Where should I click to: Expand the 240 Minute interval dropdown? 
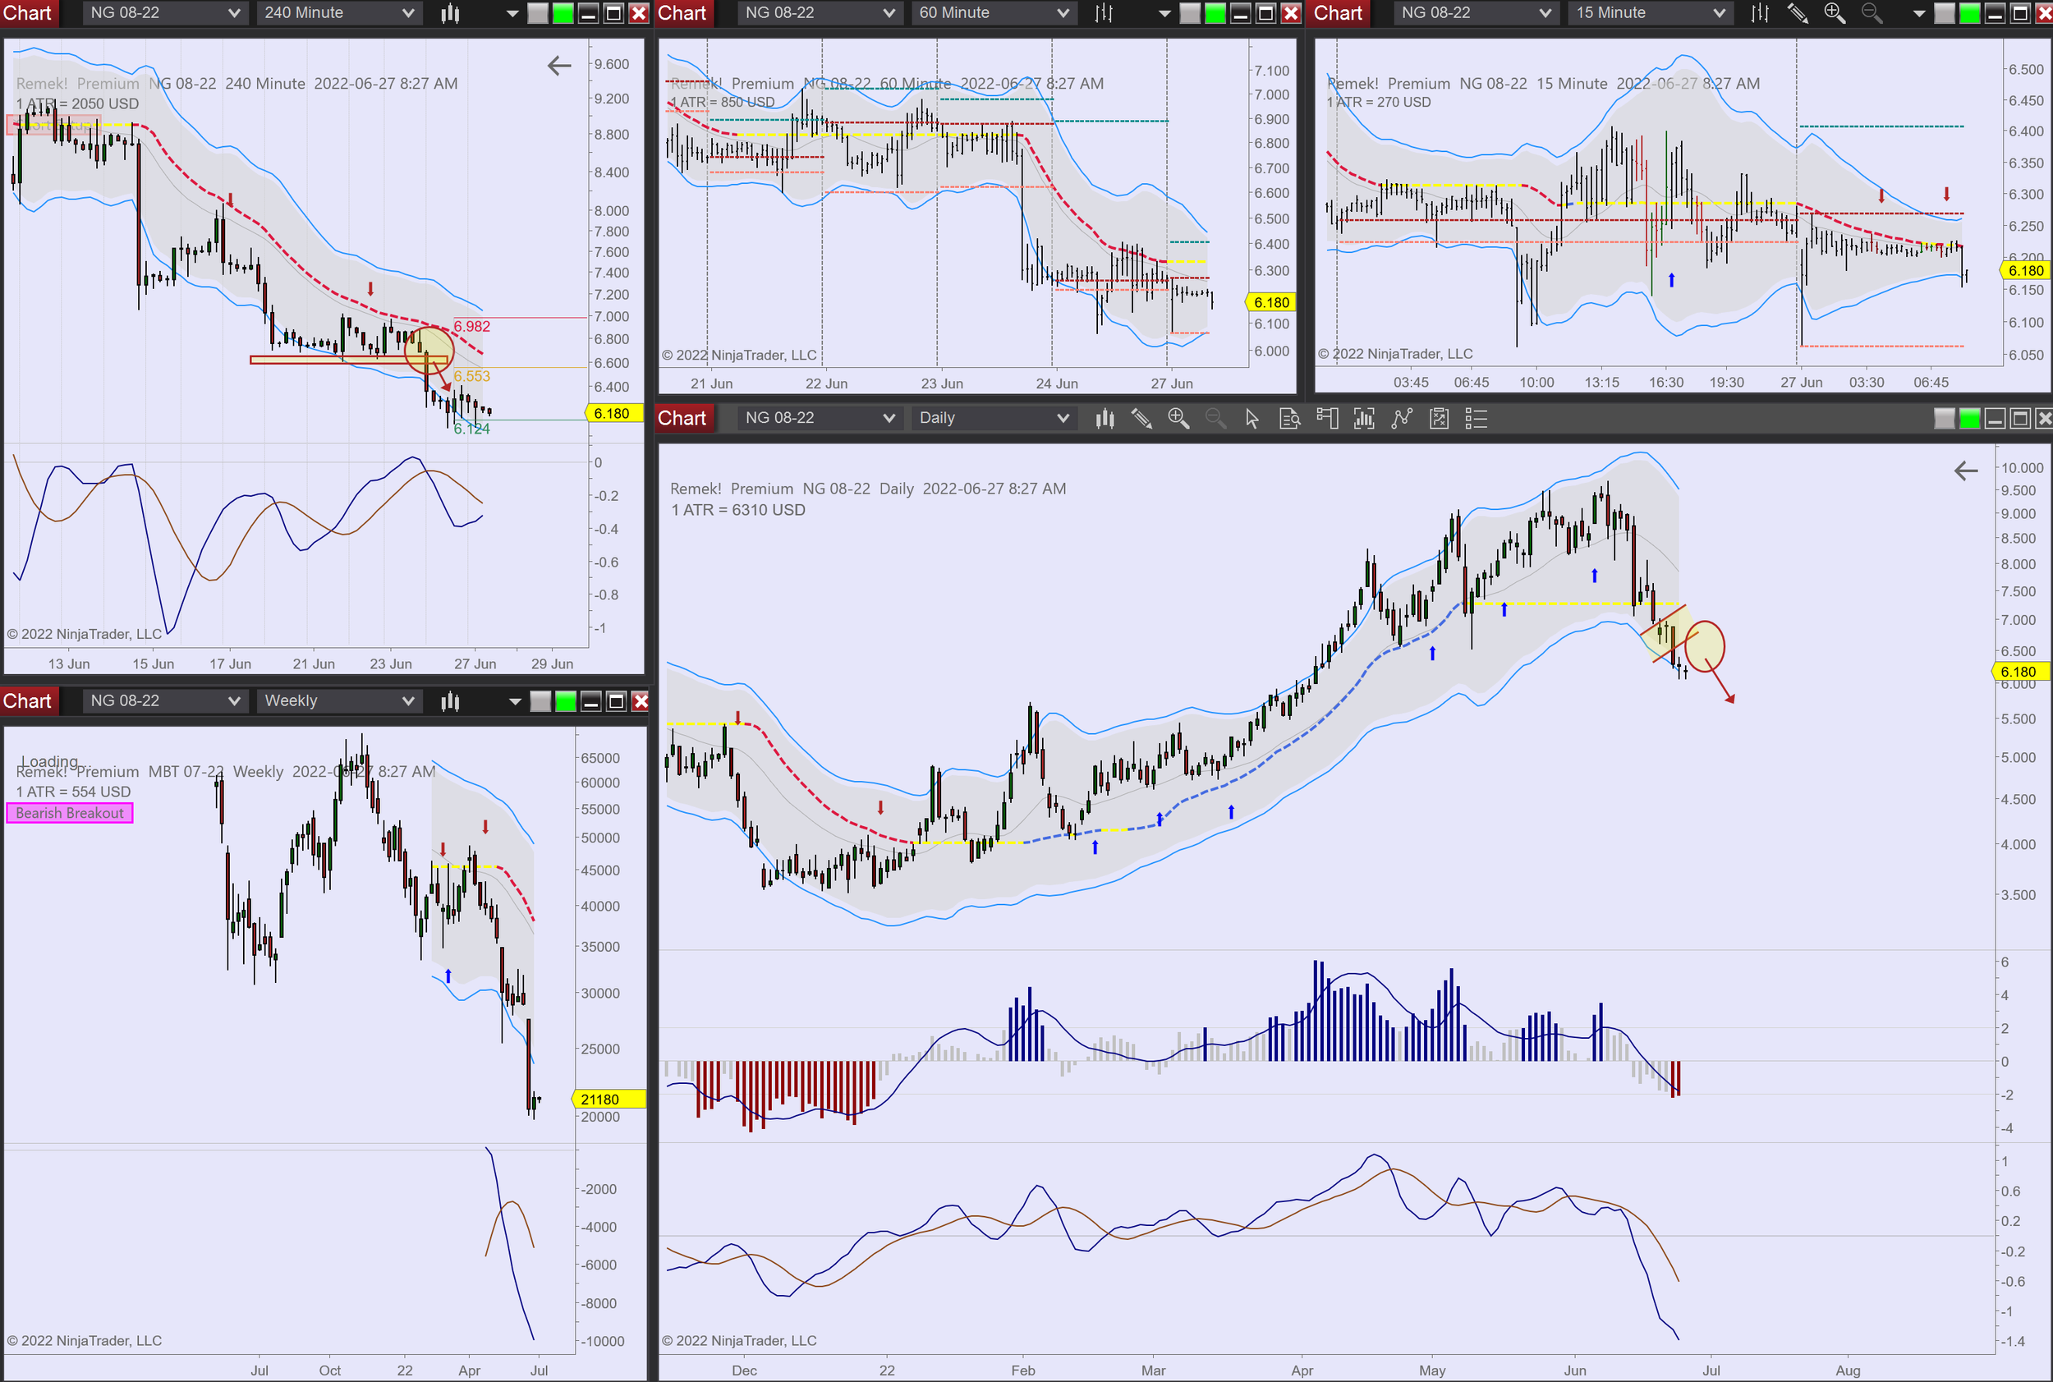407,13
